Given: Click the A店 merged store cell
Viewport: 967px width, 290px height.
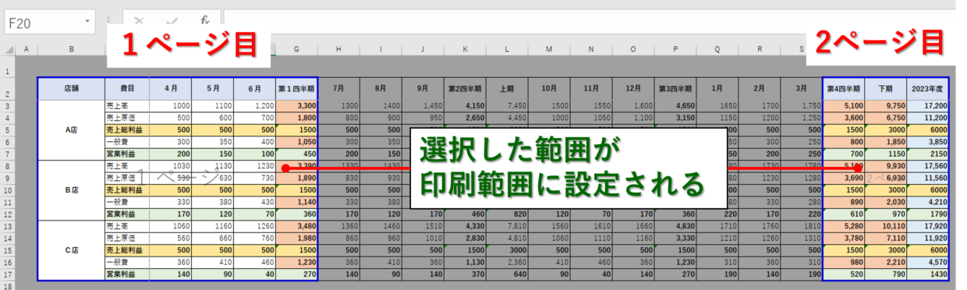Looking at the screenshot, I should 71,130.
